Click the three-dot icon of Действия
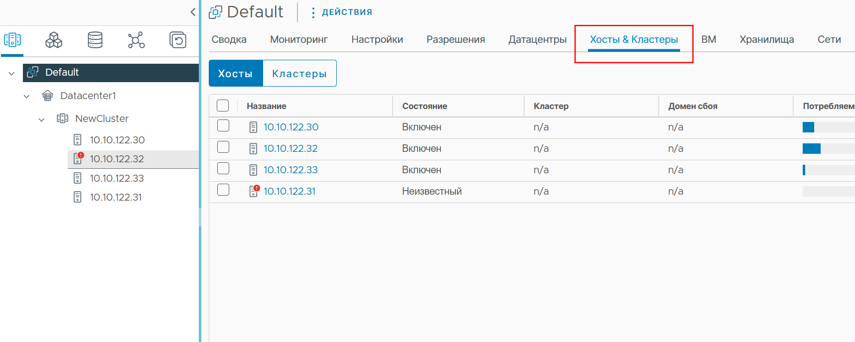This screenshot has width=855, height=342. pyautogui.click(x=313, y=12)
